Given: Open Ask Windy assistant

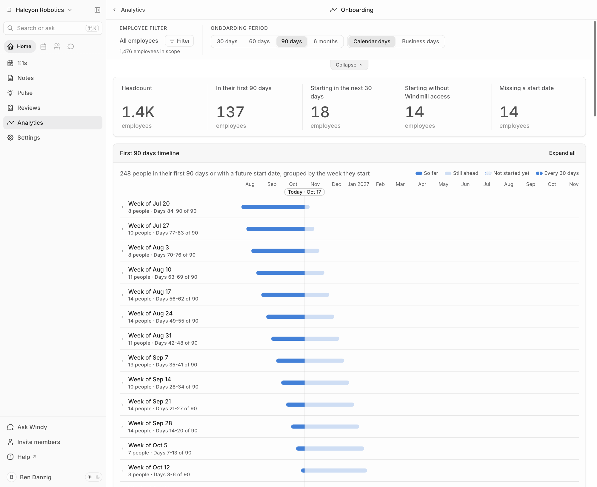Looking at the screenshot, I should click(53, 427).
